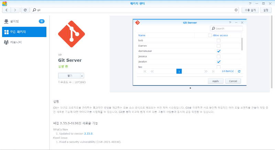Click the 14 item(s) count text
This screenshot has height=150, width=275.
(x=228, y=71)
